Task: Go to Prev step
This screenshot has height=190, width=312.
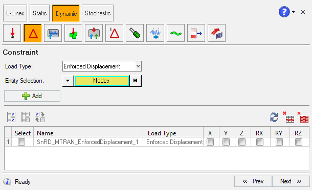Action: [x=253, y=181]
